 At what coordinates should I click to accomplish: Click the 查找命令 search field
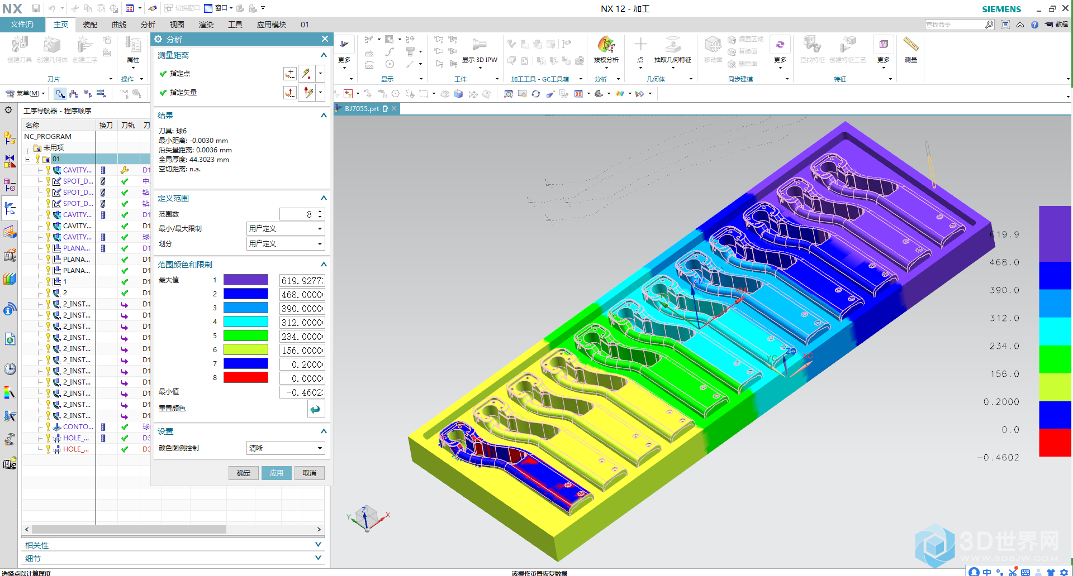tap(955, 25)
